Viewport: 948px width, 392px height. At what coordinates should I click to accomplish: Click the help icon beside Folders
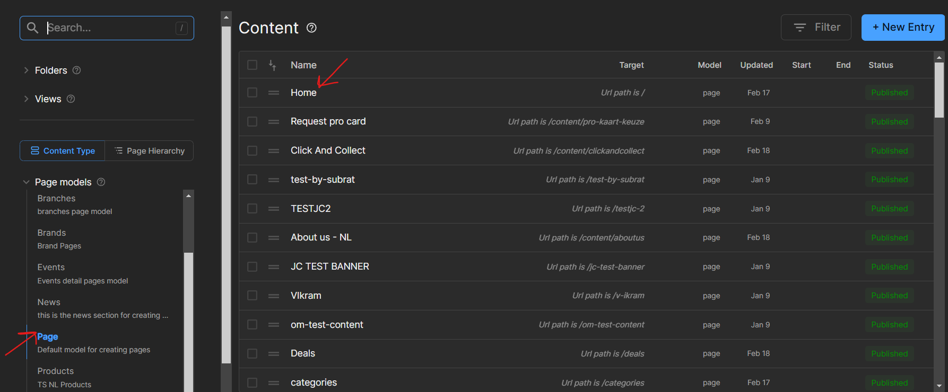[x=76, y=70]
